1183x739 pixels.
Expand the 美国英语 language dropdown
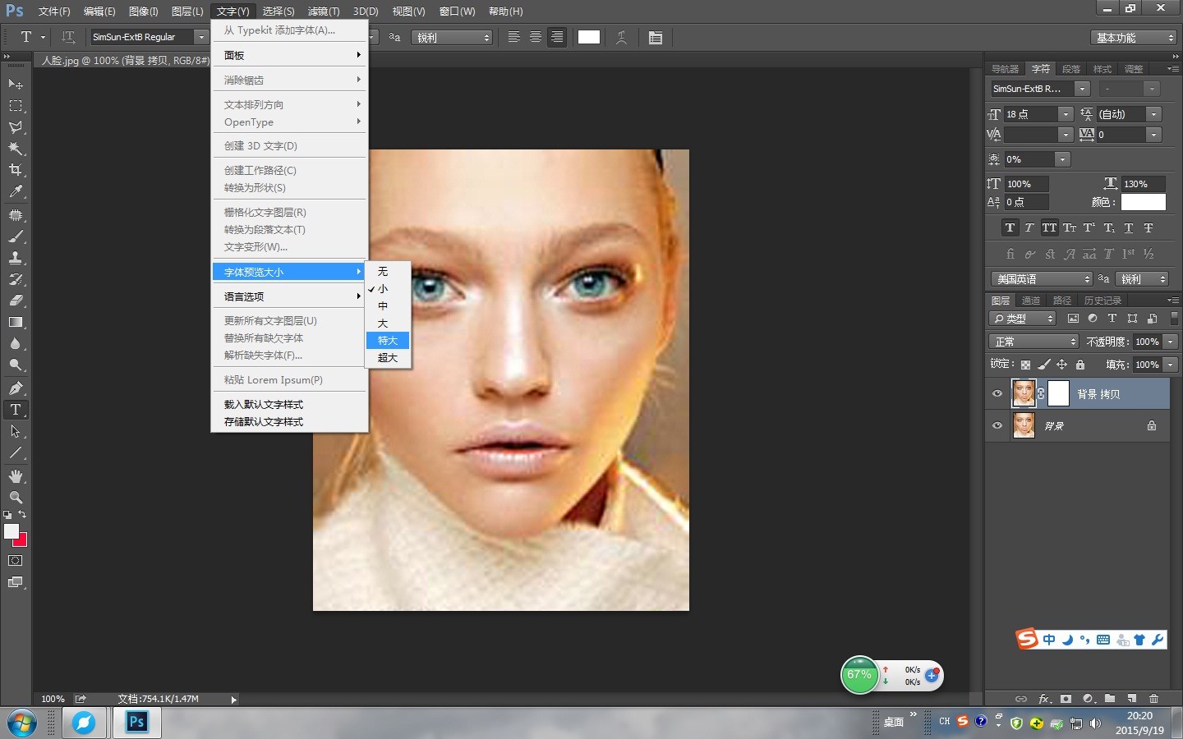(x=1042, y=279)
